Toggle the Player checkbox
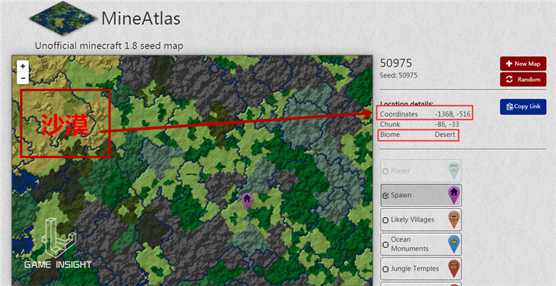The width and height of the screenshot is (556, 286). [x=386, y=171]
